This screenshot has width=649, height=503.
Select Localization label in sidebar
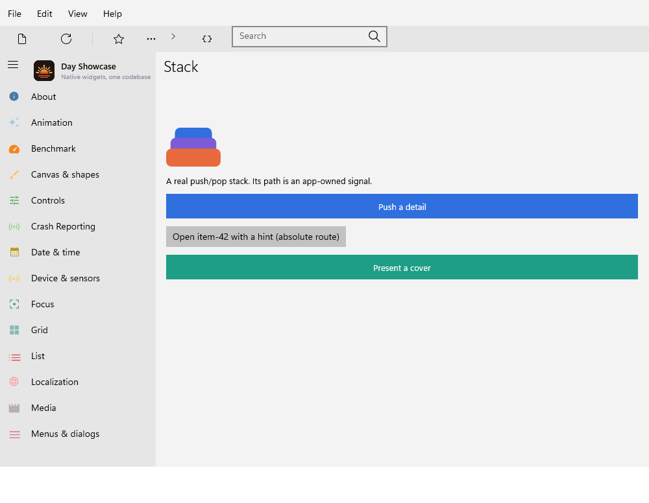55,382
